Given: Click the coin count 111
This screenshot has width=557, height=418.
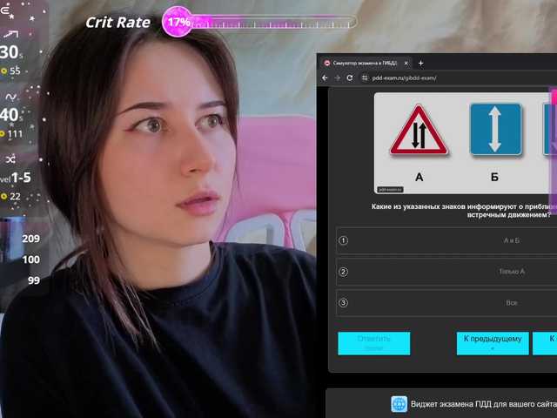Looking at the screenshot, I should point(15,134).
